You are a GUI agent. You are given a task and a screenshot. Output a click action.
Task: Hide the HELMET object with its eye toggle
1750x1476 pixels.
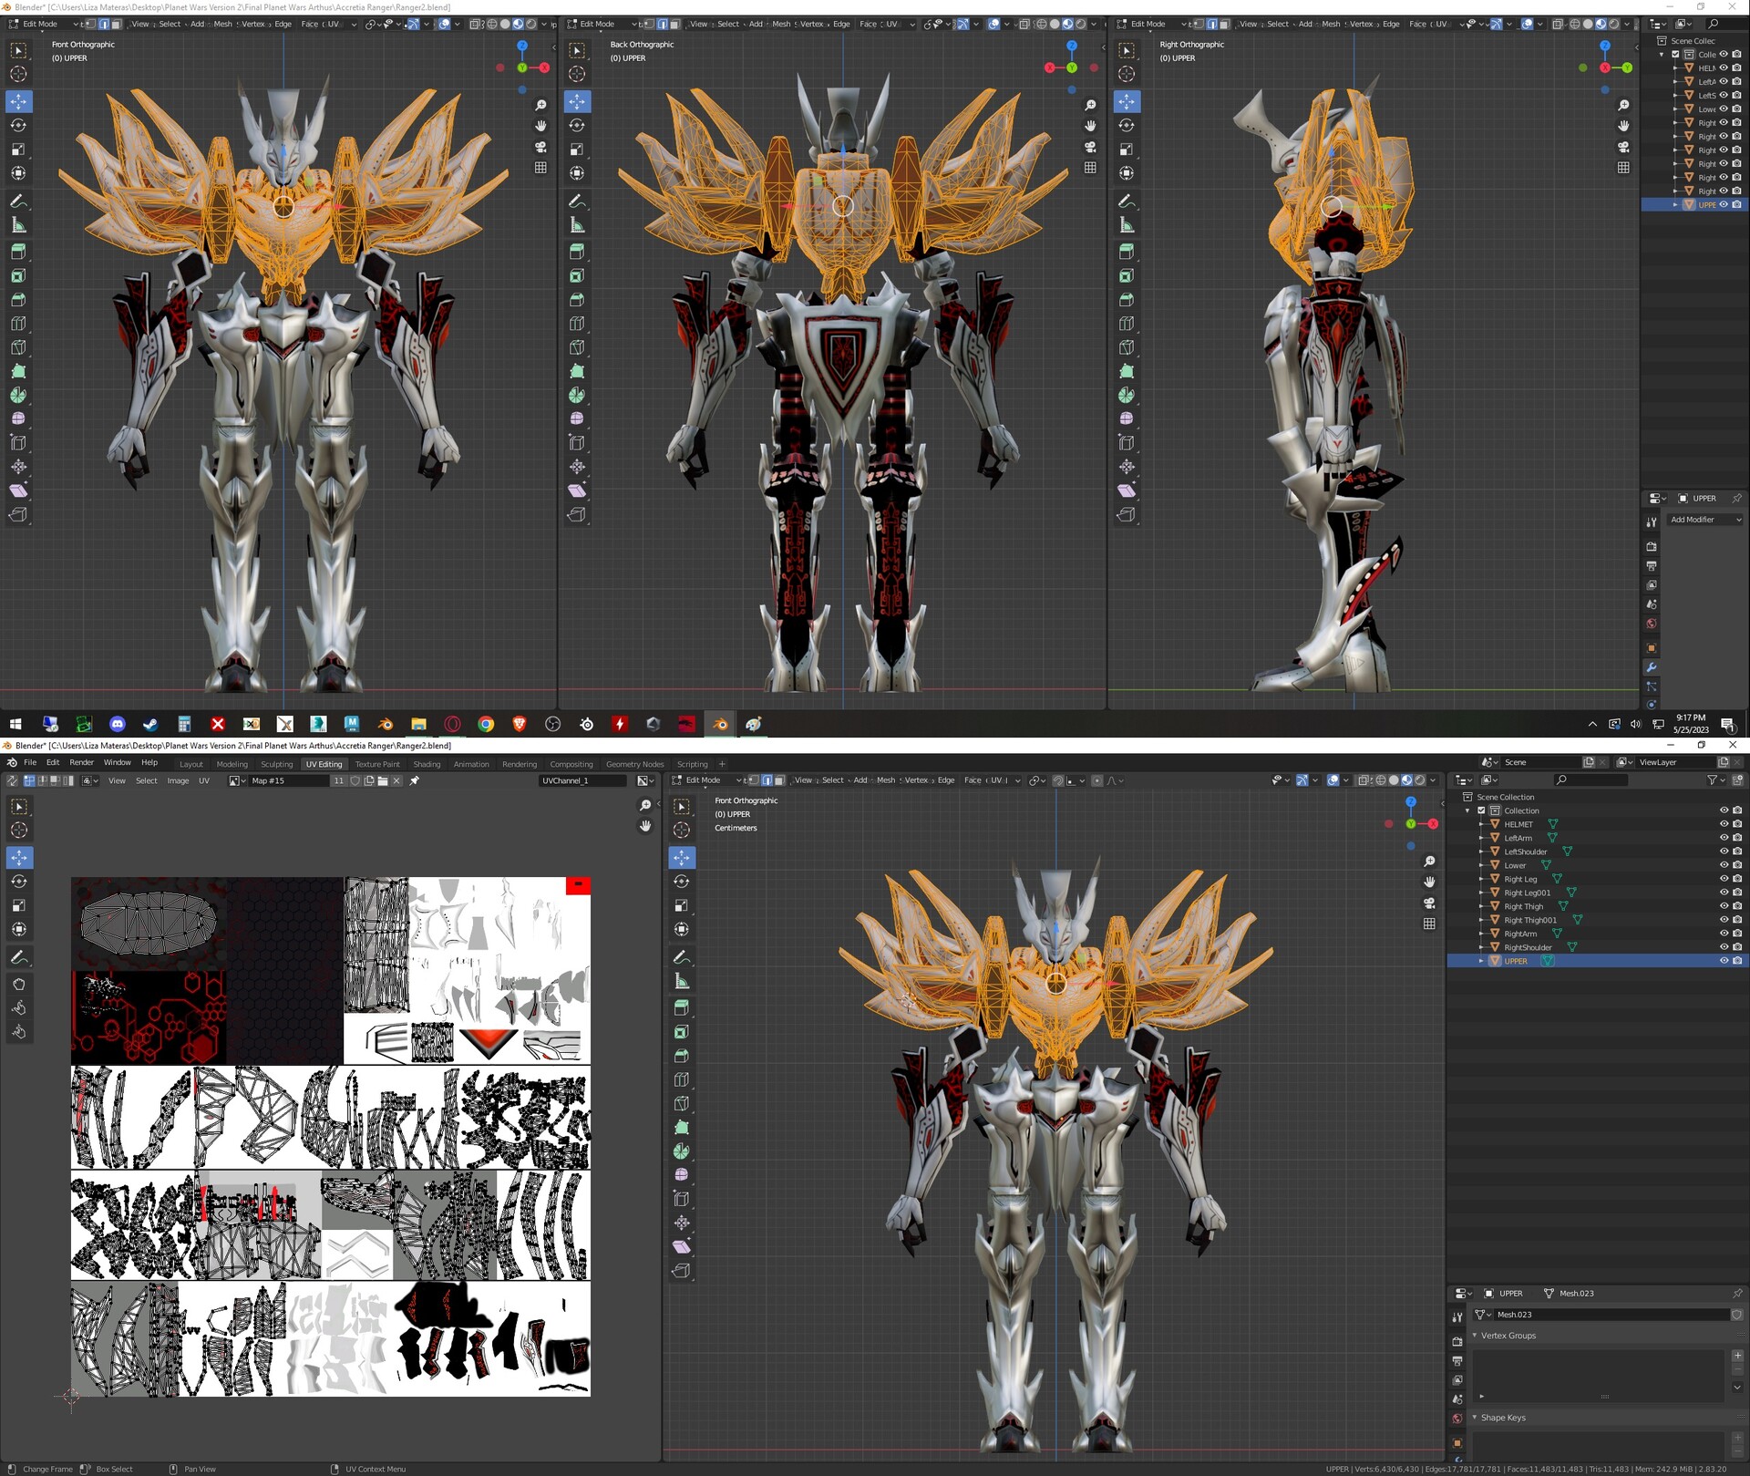coord(1723,824)
